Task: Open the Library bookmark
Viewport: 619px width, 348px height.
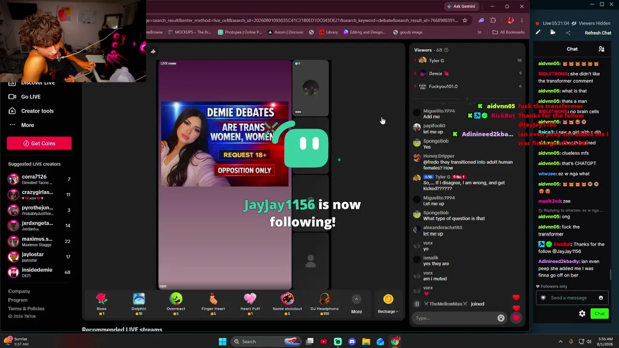Action: 328,32
